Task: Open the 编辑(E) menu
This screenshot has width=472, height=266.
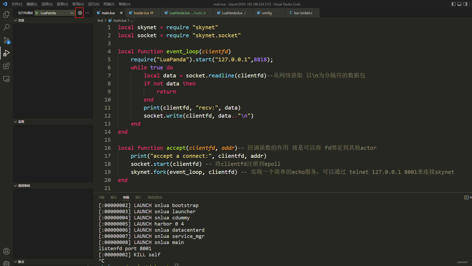Action: (32, 4)
